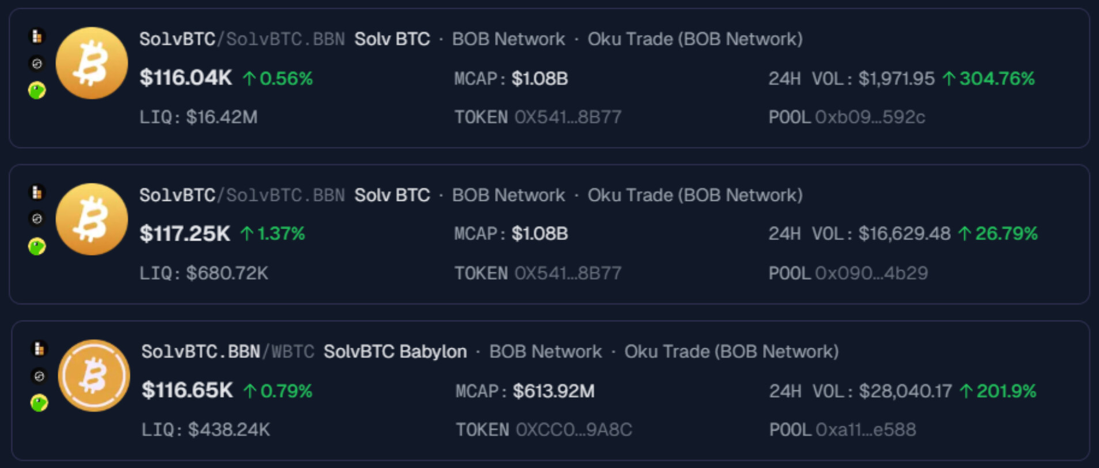The image size is (1099, 468).
Task: Open the CoinGecko gecko icon beside $116.04K
Action: click(37, 90)
